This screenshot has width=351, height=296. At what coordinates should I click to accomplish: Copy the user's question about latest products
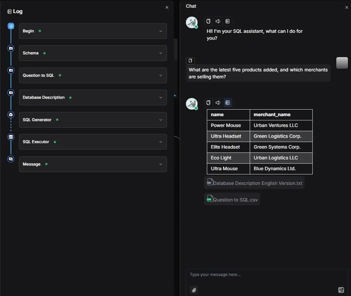pyautogui.click(x=190, y=61)
